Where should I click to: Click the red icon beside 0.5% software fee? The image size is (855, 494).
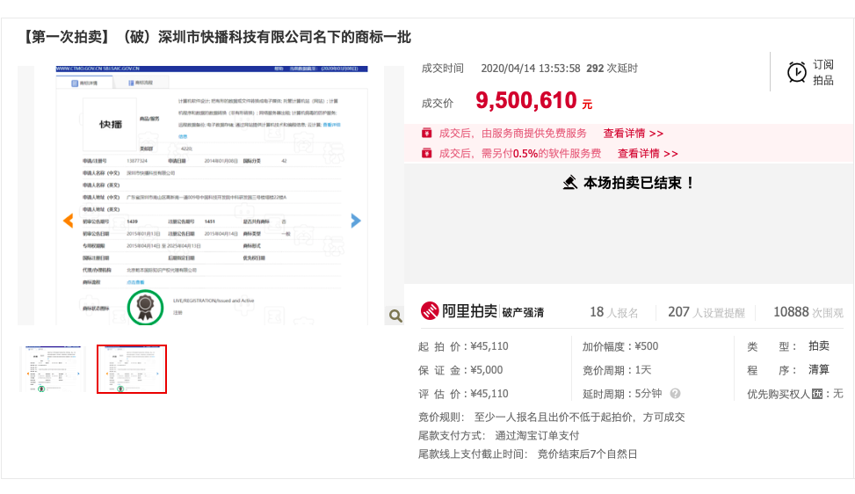point(426,153)
